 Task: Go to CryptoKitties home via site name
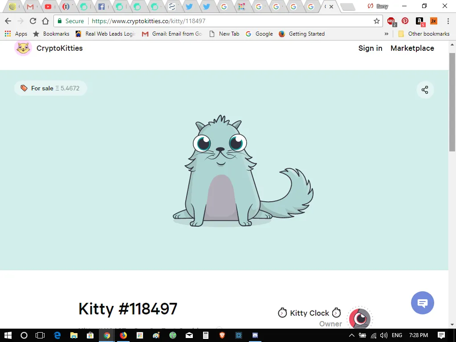tap(60, 48)
